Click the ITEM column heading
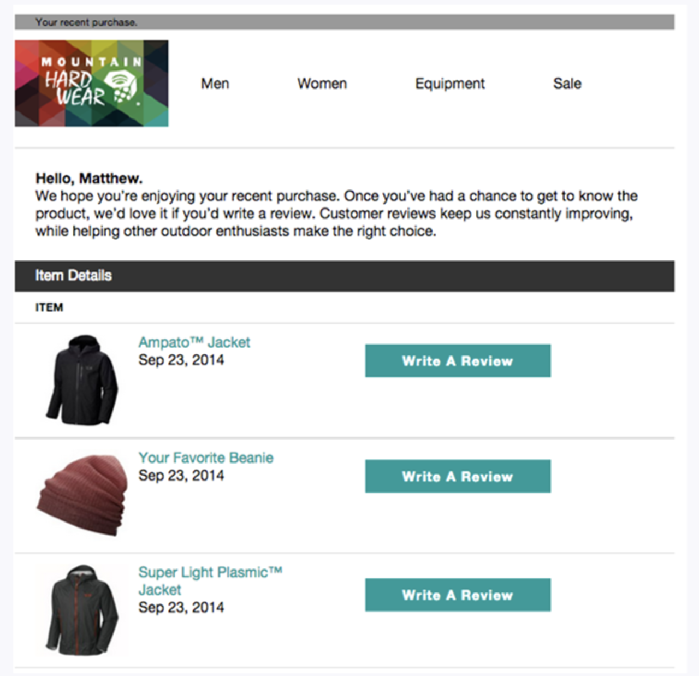The width and height of the screenshot is (699, 676). (49, 307)
